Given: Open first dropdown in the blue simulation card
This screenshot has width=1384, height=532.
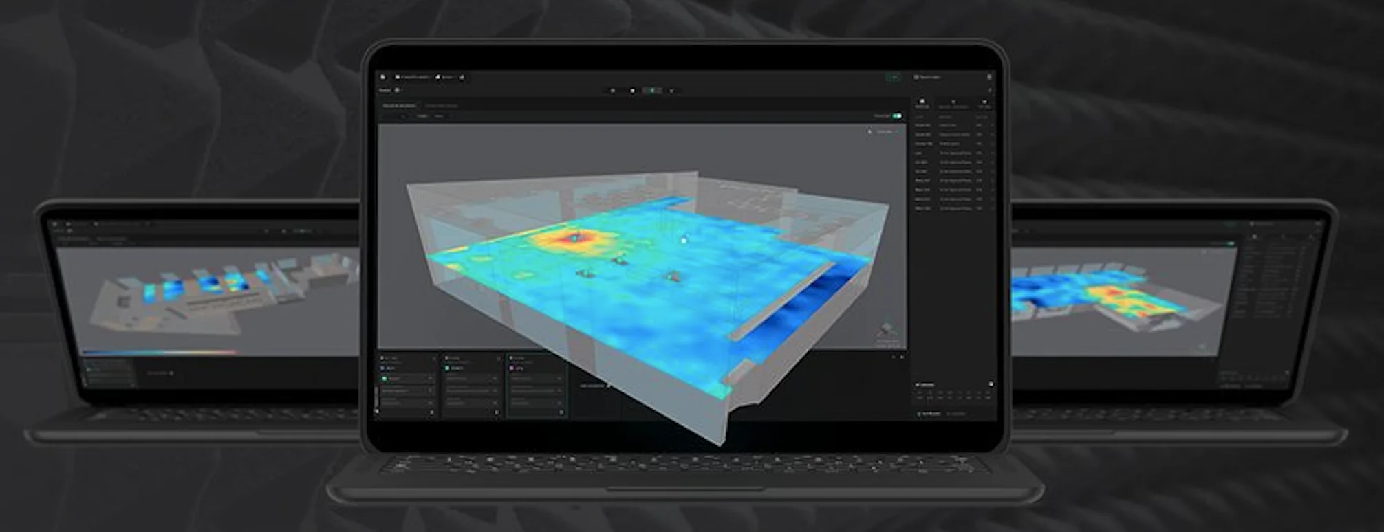Looking at the screenshot, I should pyautogui.click(x=407, y=379).
